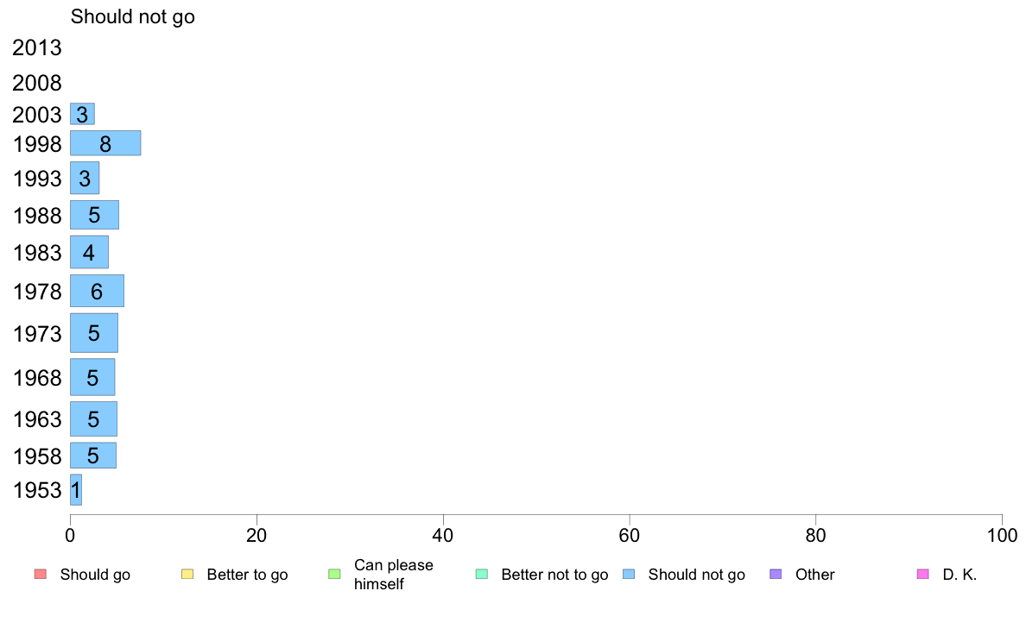Screen dimensions: 1026x635
Task: Click the blue Should not go legend swatch
Action: [629, 575]
